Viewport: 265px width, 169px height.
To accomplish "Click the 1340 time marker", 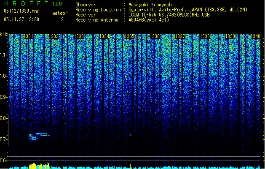I will [255, 36].
